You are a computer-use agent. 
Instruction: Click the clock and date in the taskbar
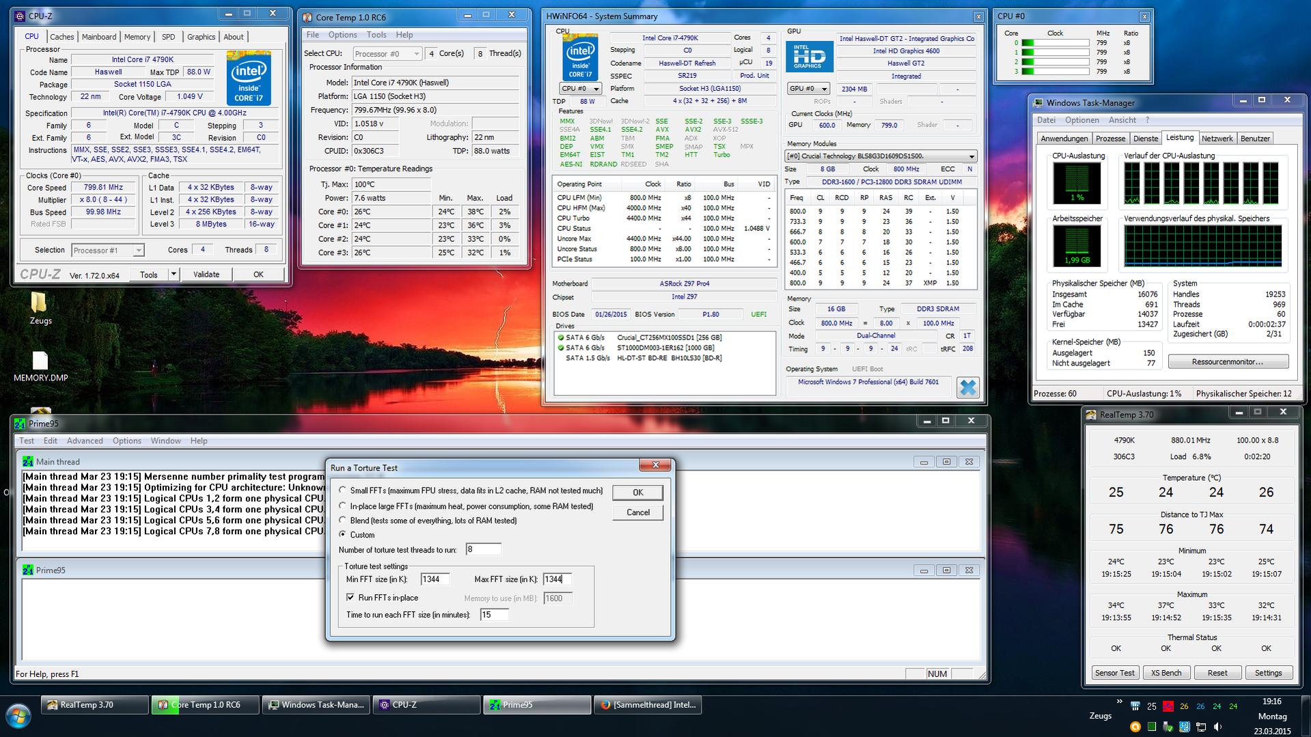pos(1272,716)
